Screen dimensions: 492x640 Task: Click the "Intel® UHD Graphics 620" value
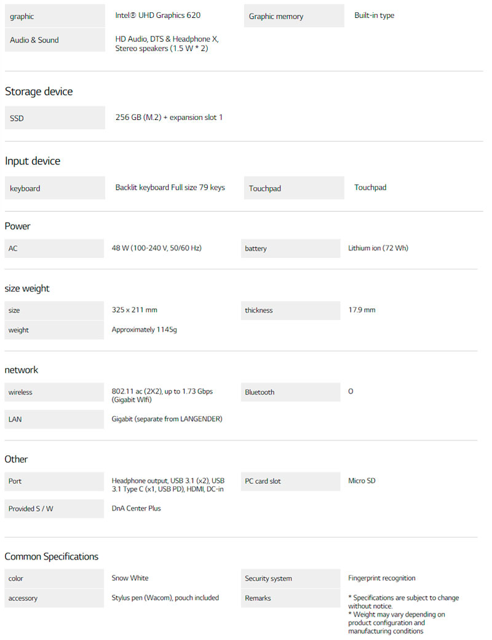[157, 15]
